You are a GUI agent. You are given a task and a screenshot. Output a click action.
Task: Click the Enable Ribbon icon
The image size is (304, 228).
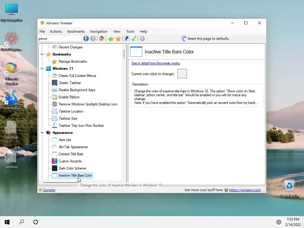click(x=55, y=97)
